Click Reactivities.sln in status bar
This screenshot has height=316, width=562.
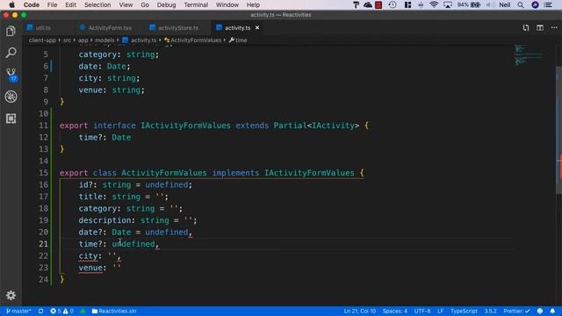click(114, 311)
